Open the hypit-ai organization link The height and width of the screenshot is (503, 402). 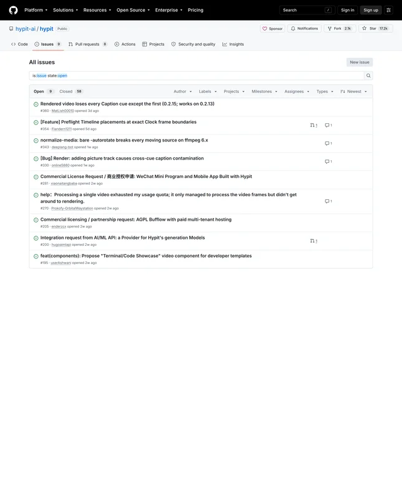25,29
